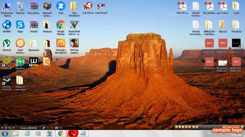Open the HP taskbar icon

pyautogui.click(x=49, y=134)
